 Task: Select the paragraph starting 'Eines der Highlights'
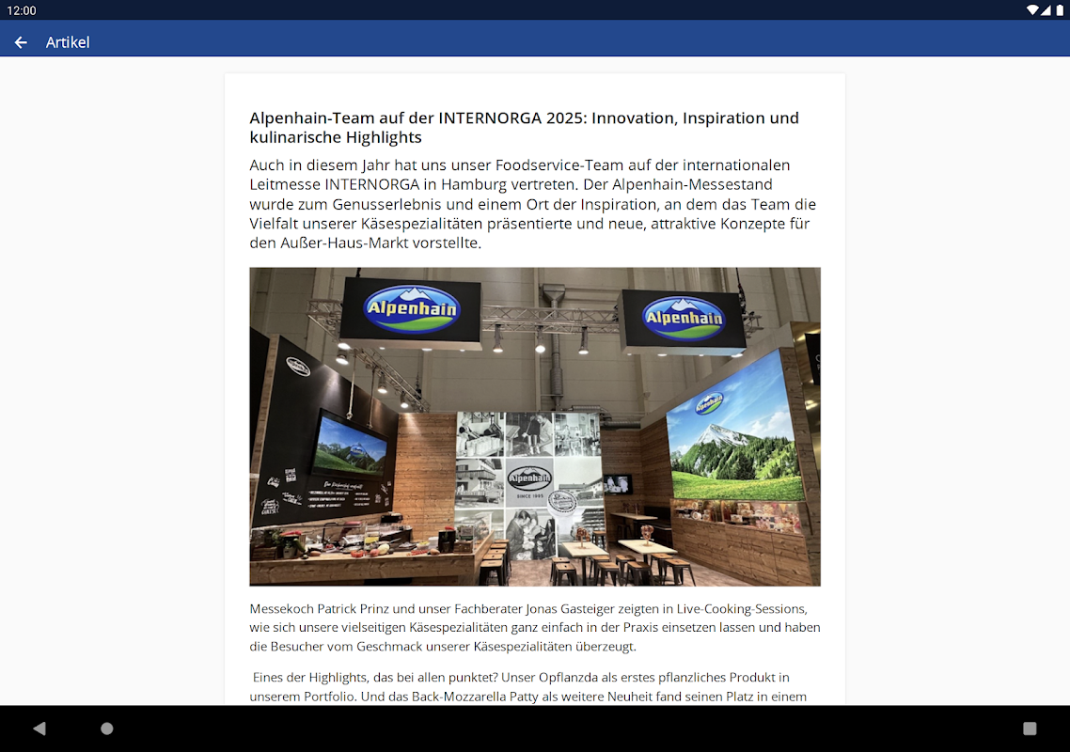pos(527,686)
